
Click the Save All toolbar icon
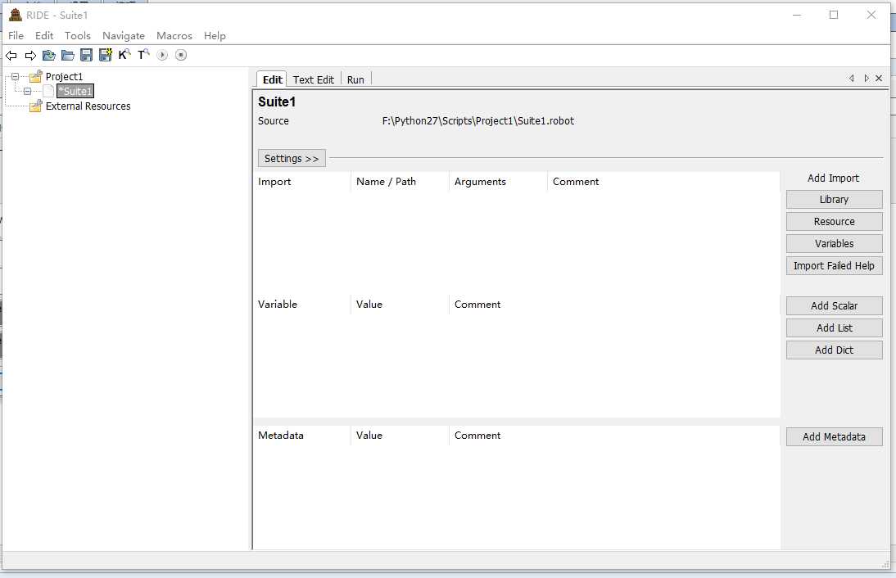(105, 56)
